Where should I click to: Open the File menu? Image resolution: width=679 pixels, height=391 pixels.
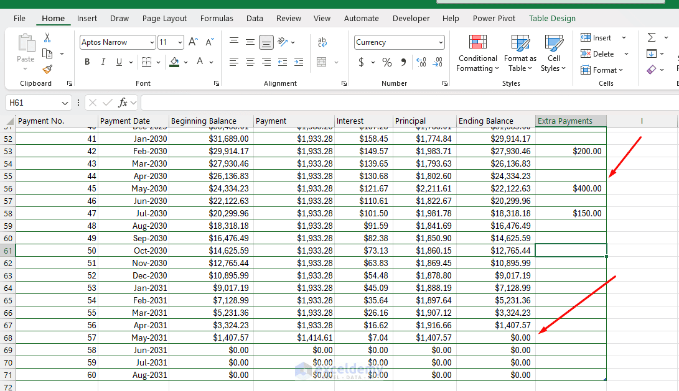pos(19,18)
